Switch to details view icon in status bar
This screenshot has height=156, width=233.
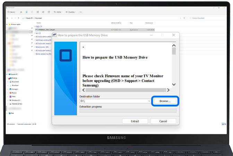(x=223, y=124)
